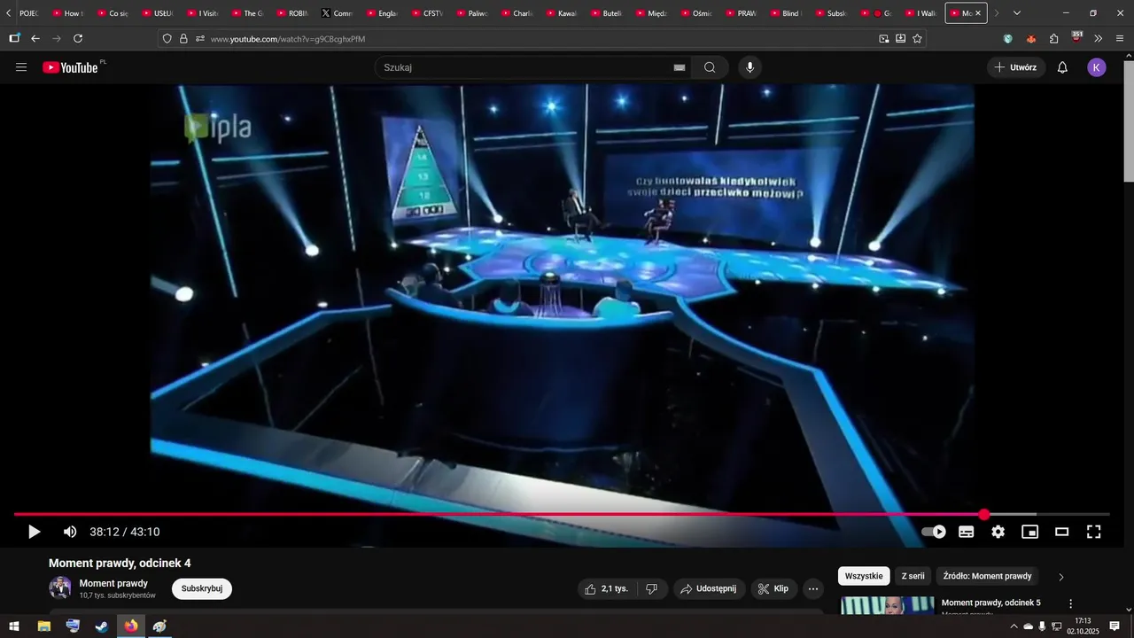
Task: Click the Udostępnij share button
Action: [709, 588]
